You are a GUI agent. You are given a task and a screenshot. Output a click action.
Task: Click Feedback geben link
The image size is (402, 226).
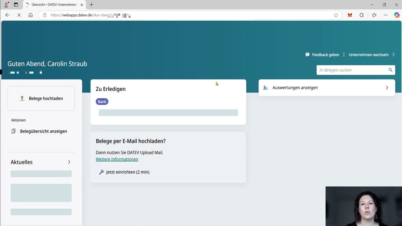tap(325, 55)
